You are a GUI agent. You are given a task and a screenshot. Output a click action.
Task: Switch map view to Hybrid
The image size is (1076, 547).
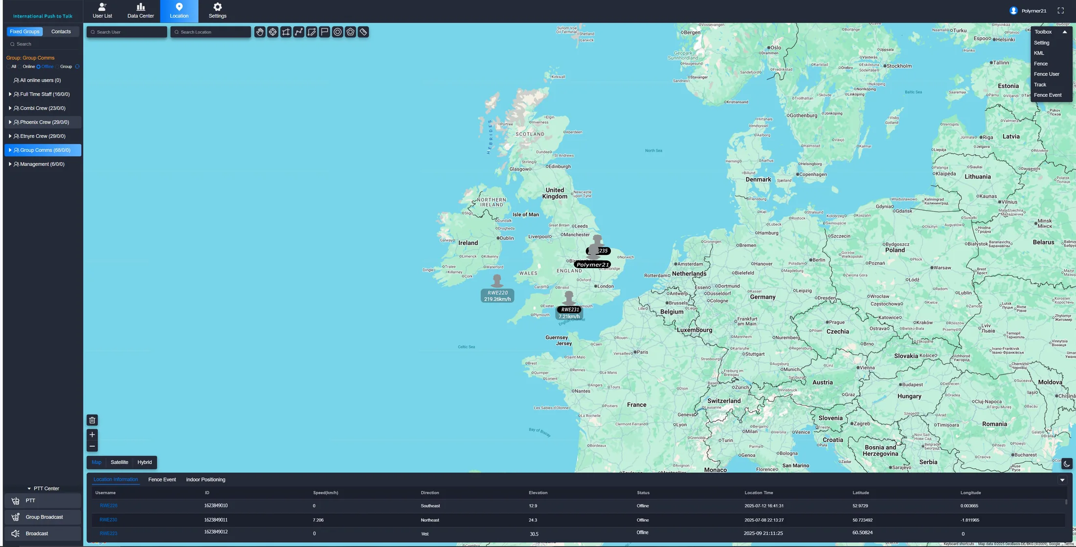tap(145, 462)
